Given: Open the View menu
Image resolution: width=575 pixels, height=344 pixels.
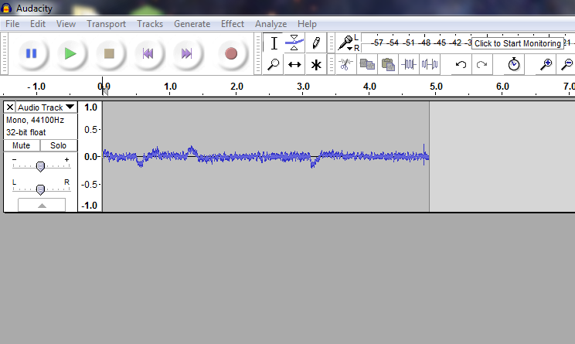Looking at the screenshot, I should (x=66, y=24).
